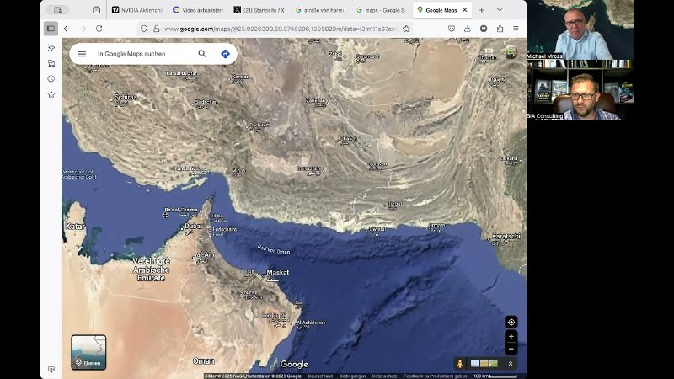
Task: Show my location using the target icon
Action: tap(511, 322)
